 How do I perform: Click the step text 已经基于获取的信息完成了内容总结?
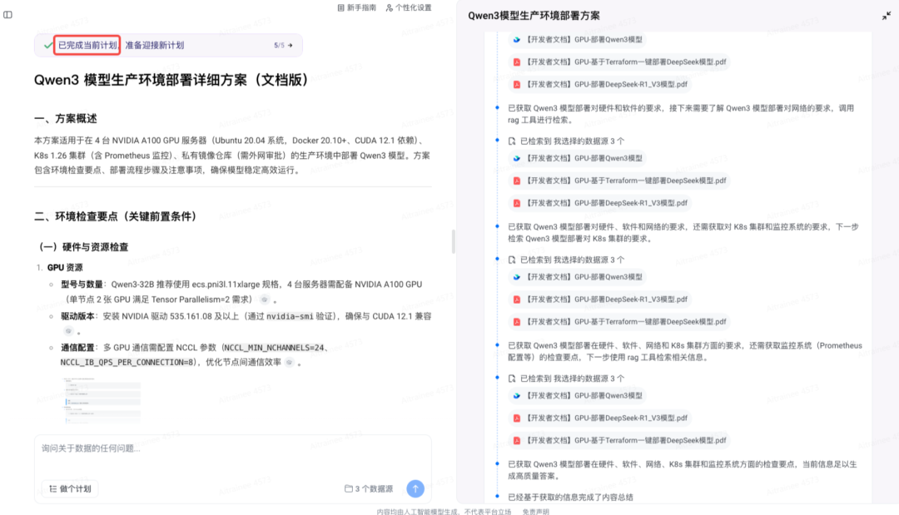coord(570,498)
